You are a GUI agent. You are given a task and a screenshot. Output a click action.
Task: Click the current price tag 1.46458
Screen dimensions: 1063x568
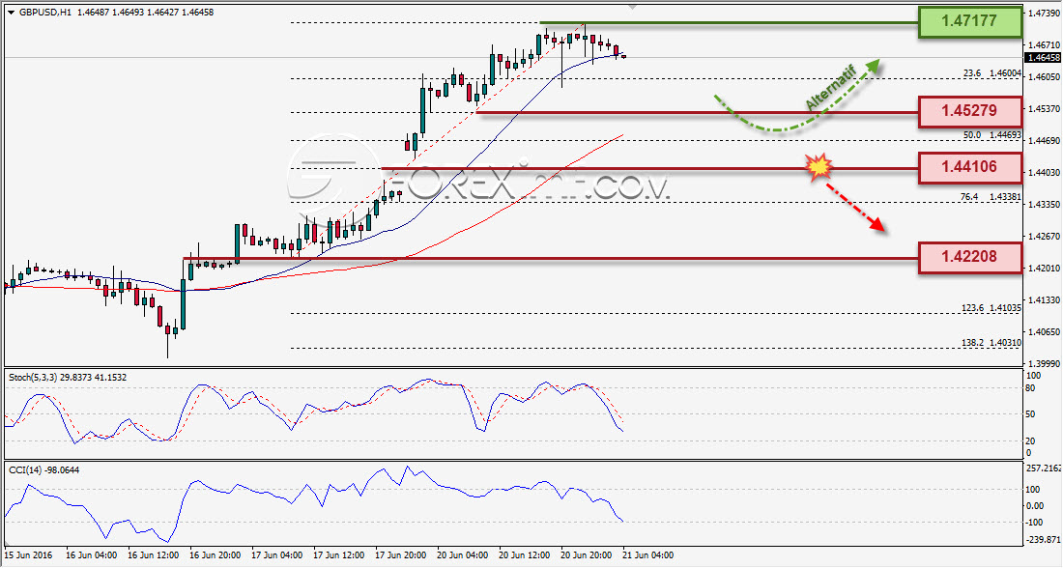tap(1044, 58)
